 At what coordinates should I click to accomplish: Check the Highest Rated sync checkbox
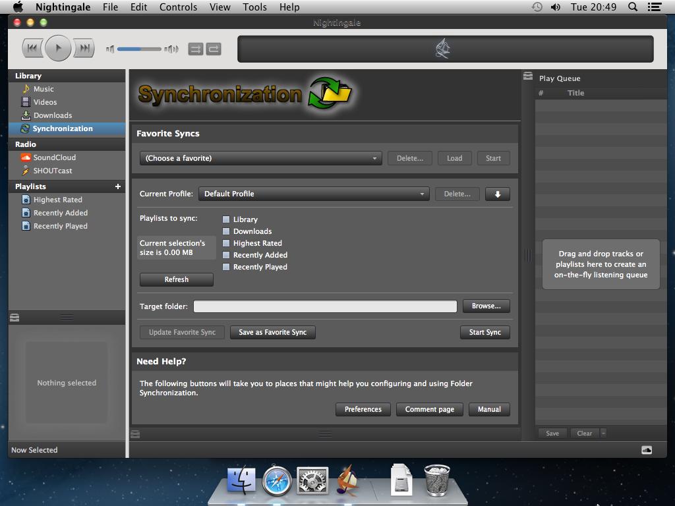click(226, 243)
